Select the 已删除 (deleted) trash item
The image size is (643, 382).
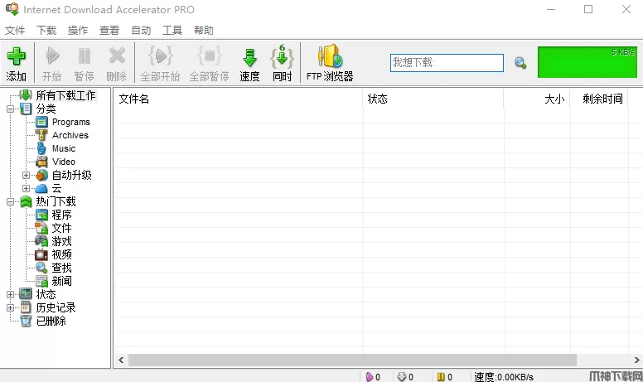coord(51,321)
